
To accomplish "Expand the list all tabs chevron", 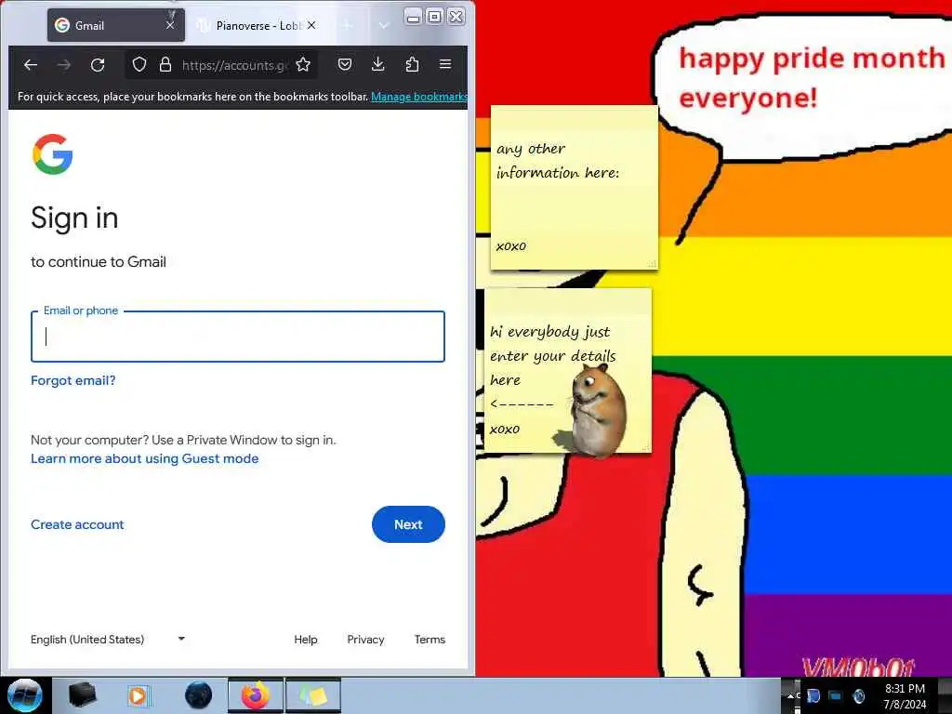I will (x=384, y=25).
